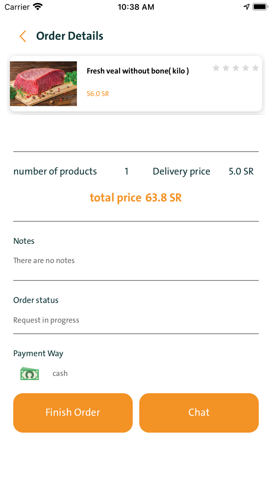The height and width of the screenshot is (484, 272).
Task: Tap the orange back arrow
Action: 23,36
